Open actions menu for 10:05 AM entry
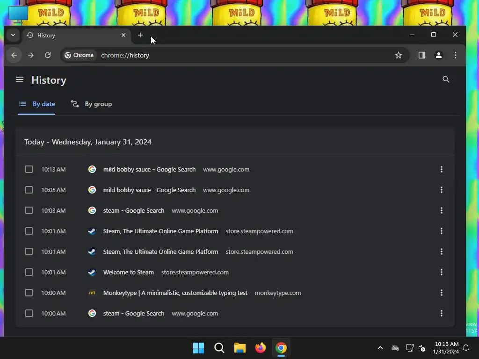Screen dimensions: 479x359 click(x=442, y=190)
